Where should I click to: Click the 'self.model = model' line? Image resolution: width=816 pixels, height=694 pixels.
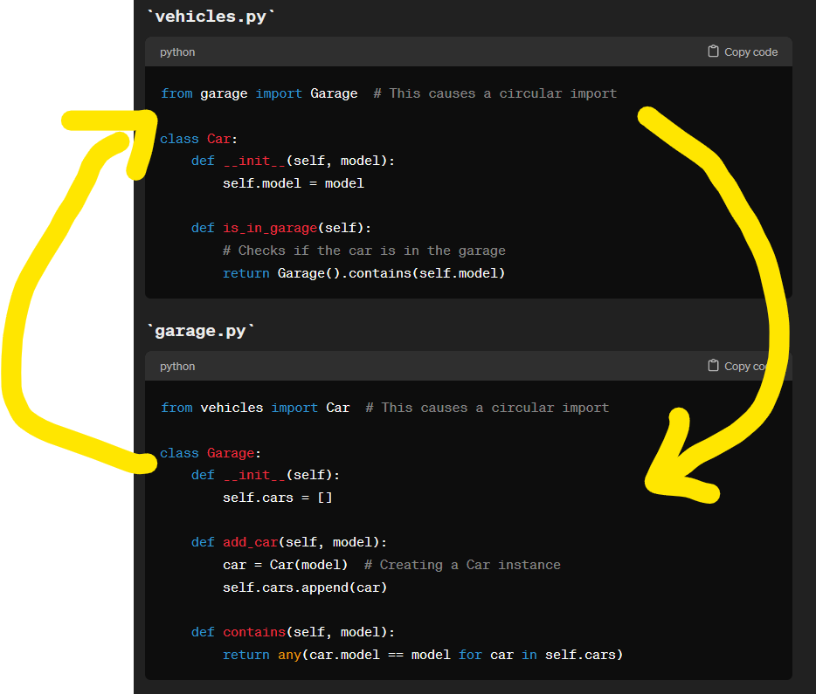(294, 183)
